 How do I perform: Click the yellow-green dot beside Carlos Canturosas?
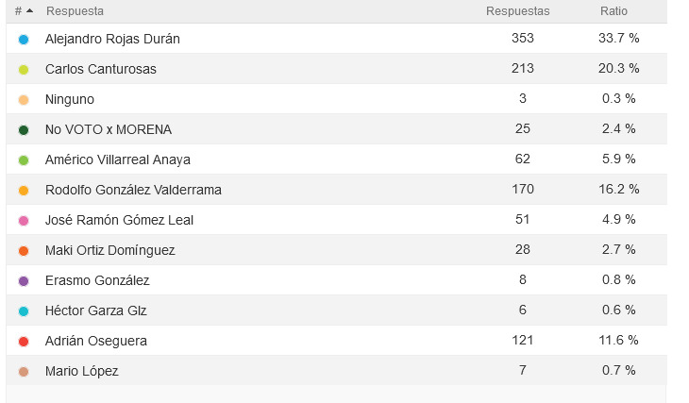point(24,69)
